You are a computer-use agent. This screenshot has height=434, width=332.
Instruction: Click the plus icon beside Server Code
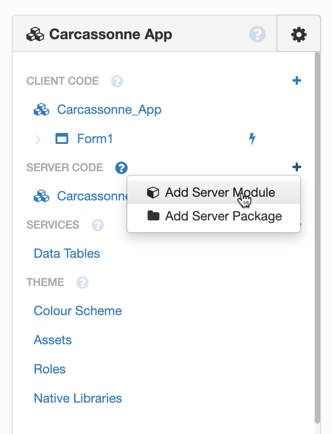pos(297,167)
